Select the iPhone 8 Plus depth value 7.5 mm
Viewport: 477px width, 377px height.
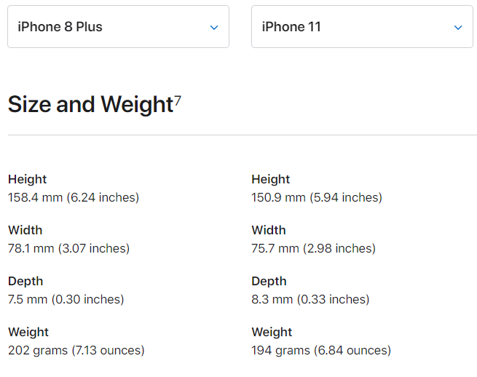(x=66, y=299)
